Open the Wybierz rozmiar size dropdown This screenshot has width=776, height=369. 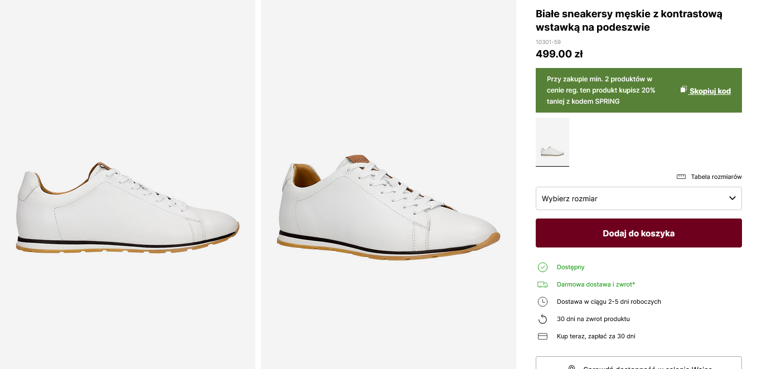[630, 198]
